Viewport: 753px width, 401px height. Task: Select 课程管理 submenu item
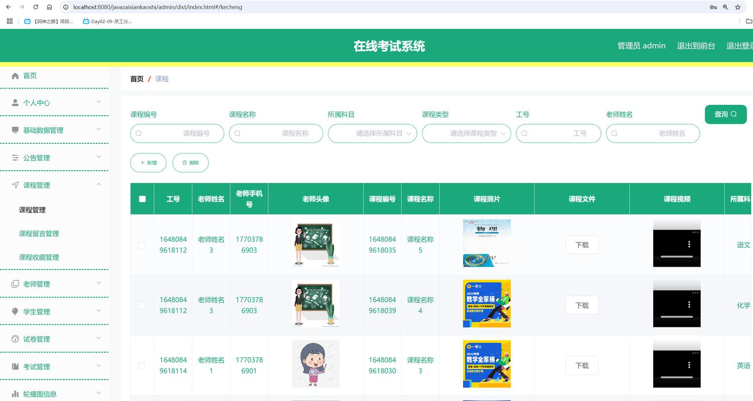click(x=33, y=210)
